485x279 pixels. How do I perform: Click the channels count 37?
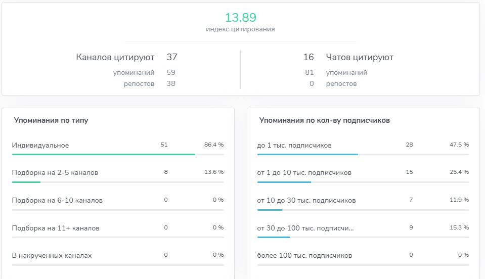171,57
